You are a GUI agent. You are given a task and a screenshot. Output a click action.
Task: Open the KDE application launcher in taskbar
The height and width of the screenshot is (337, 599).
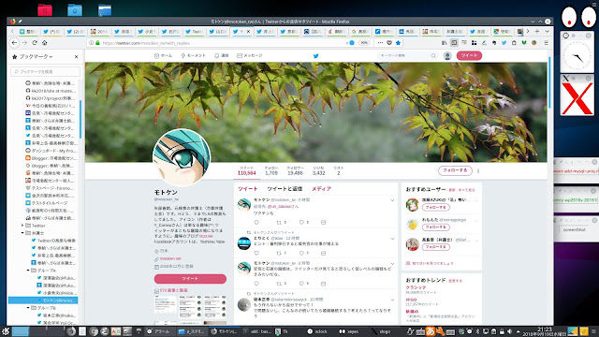click(x=6, y=331)
